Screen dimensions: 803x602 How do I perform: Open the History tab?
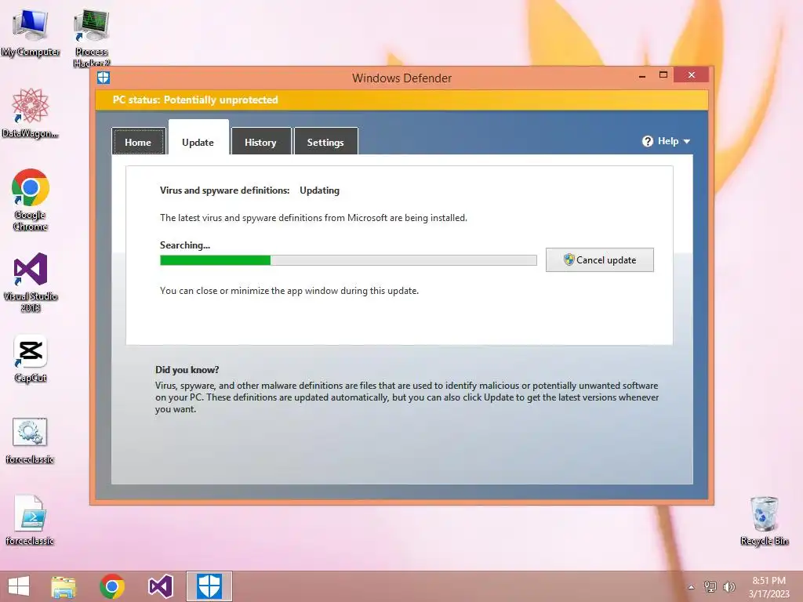tap(260, 141)
